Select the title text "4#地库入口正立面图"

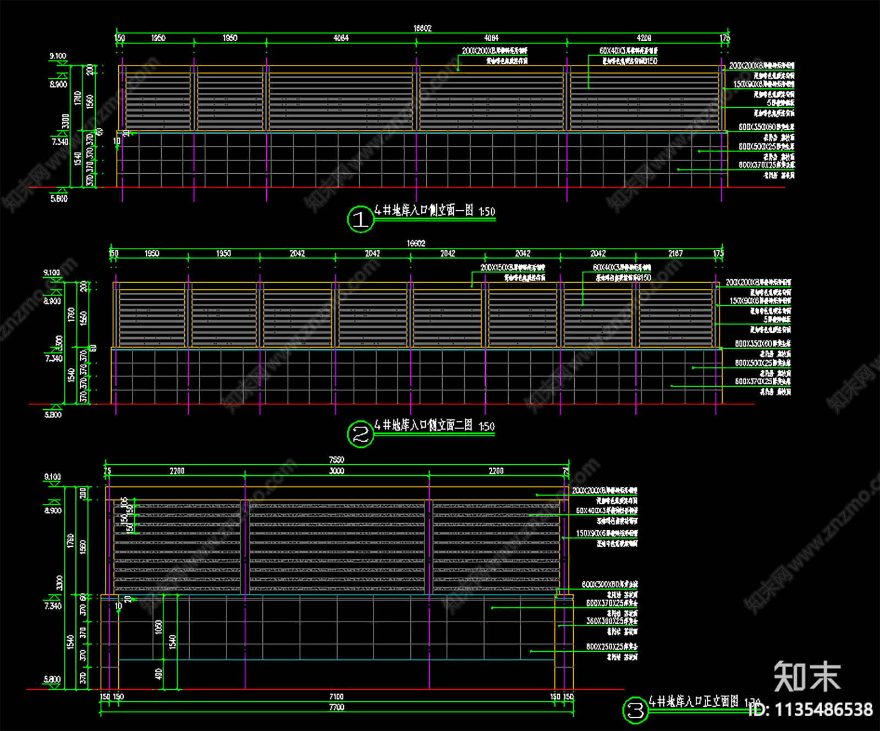point(694,701)
